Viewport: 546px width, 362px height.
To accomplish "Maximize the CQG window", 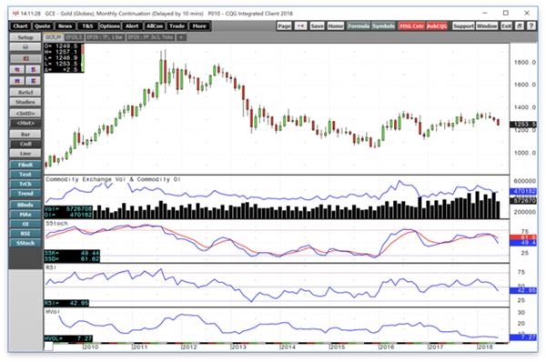I will pyautogui.click(x=506, y=14).
